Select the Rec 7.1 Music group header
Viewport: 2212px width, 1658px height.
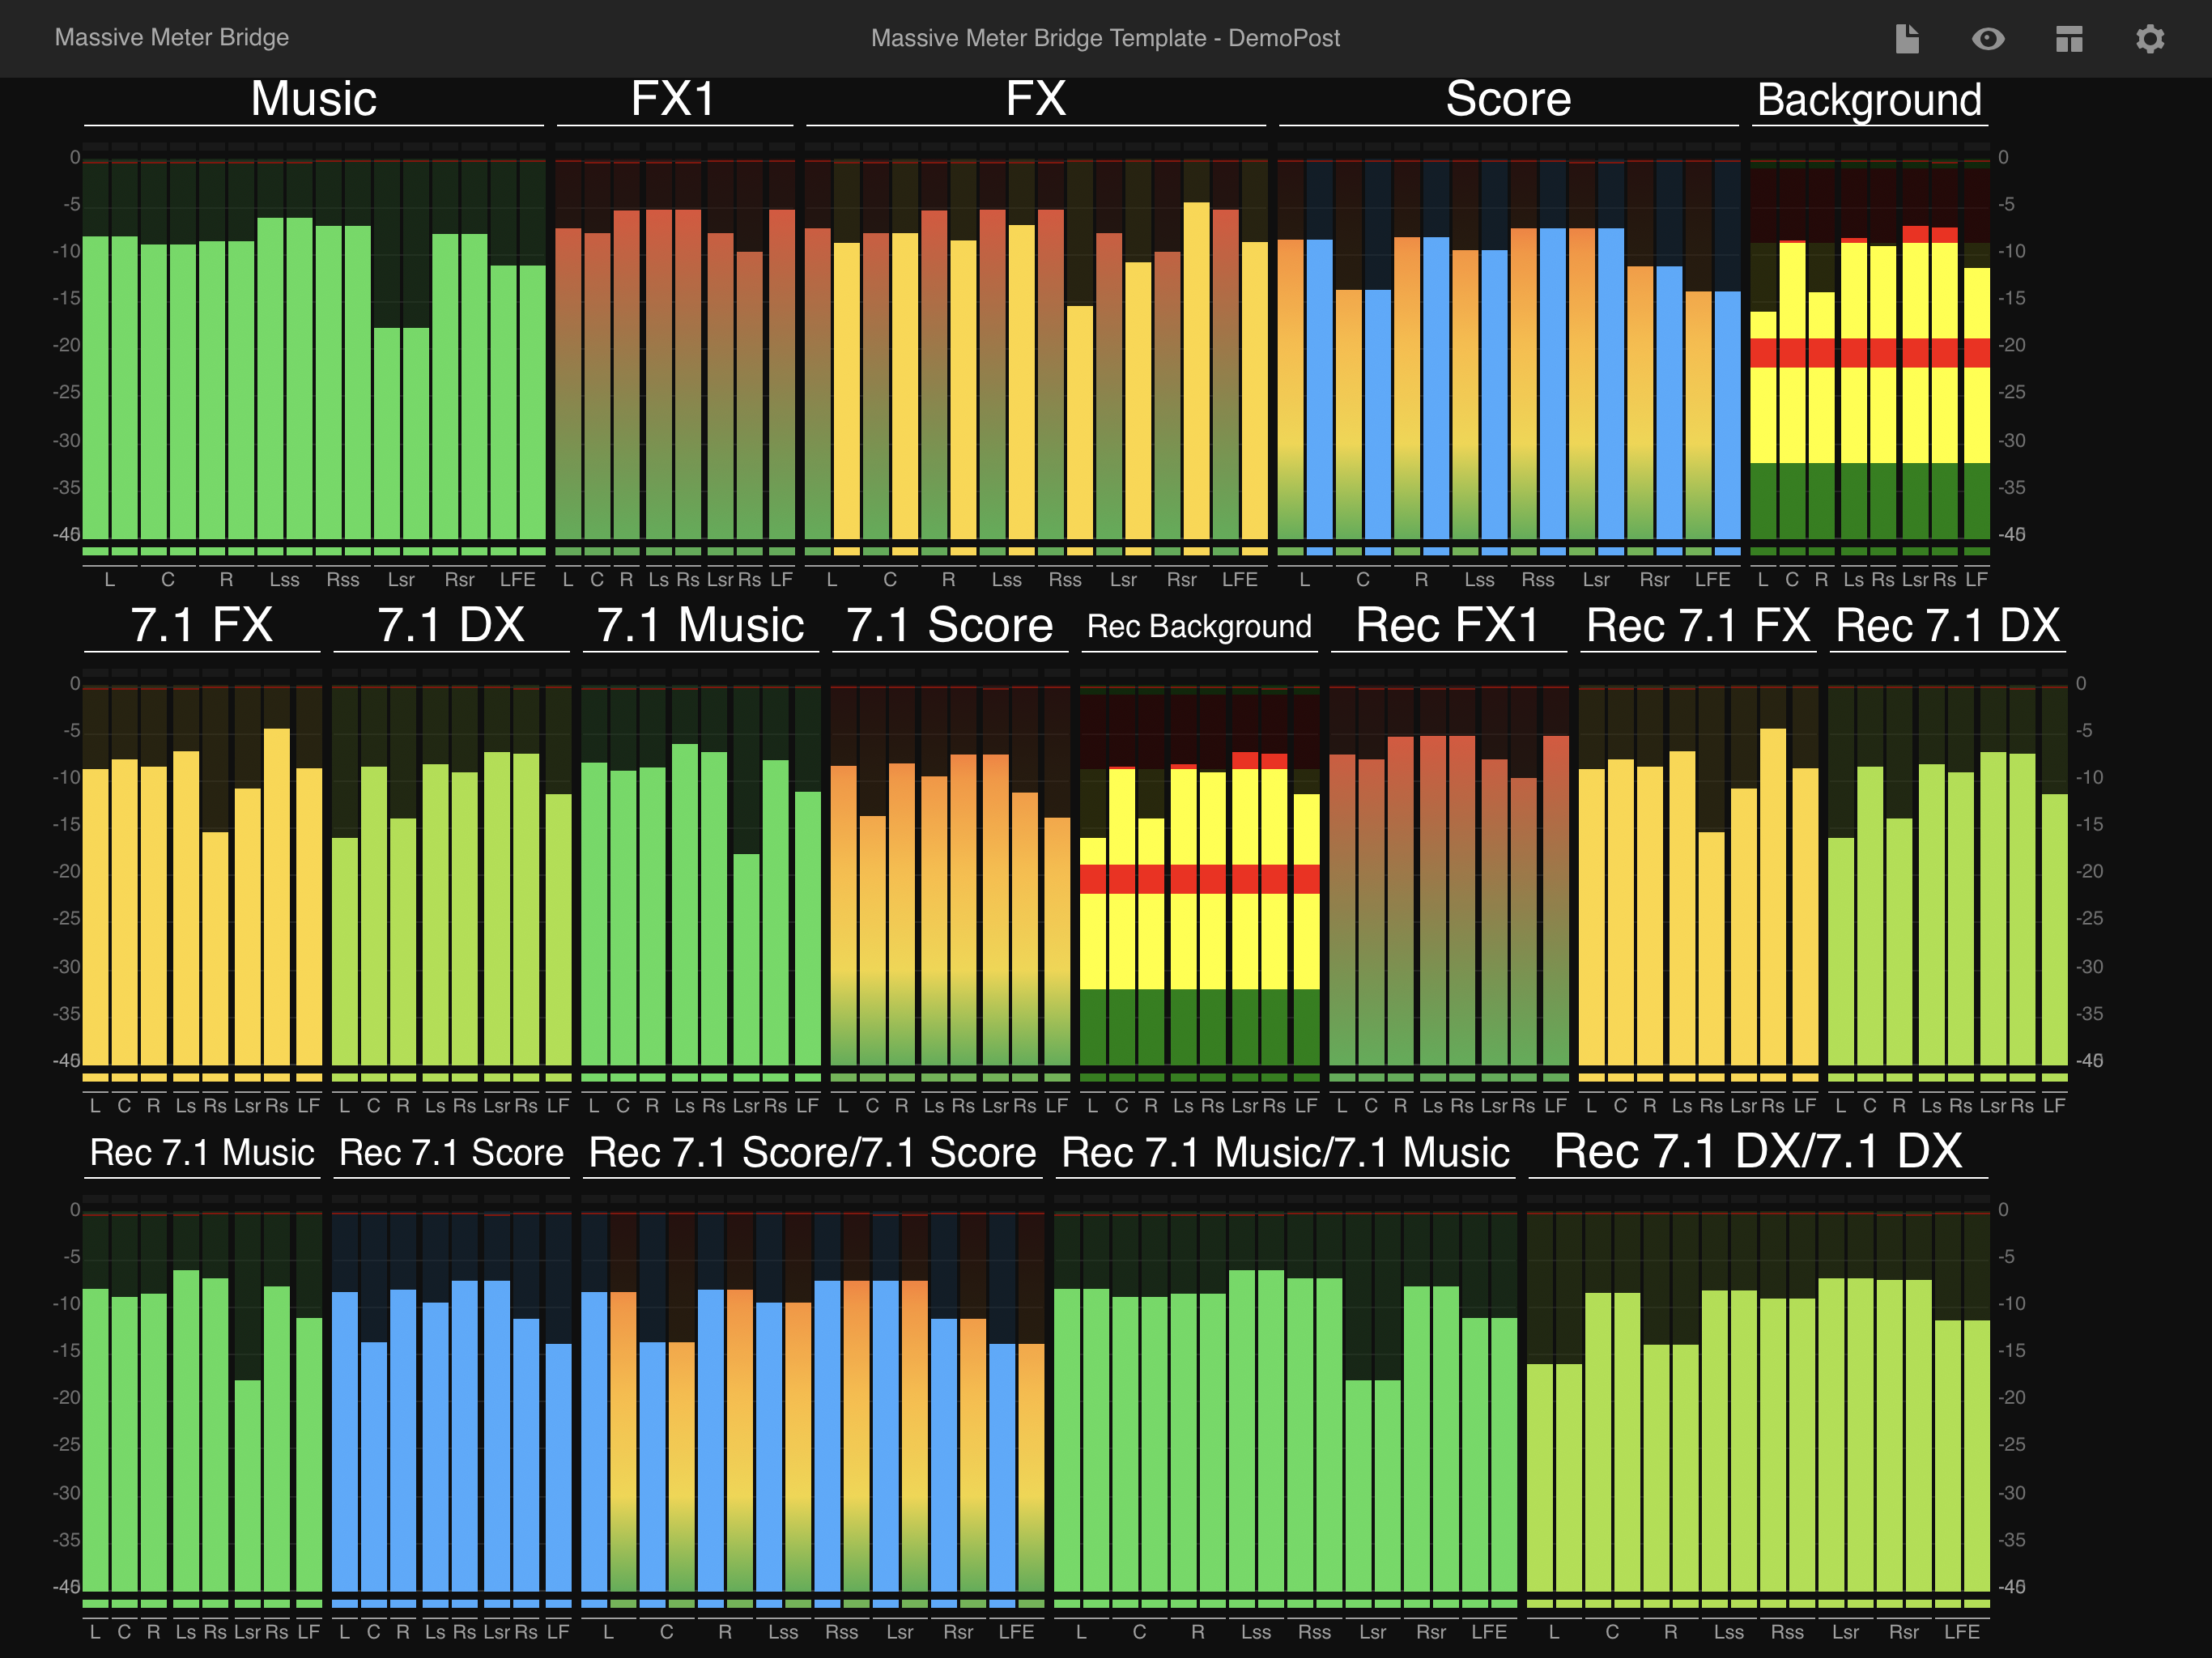[x=202, y=1152]
